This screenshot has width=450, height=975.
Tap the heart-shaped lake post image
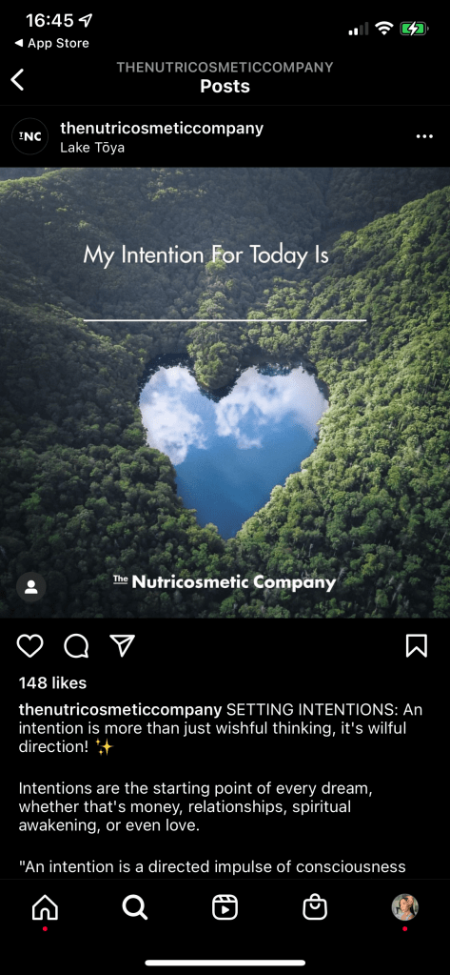pos(225,393)
